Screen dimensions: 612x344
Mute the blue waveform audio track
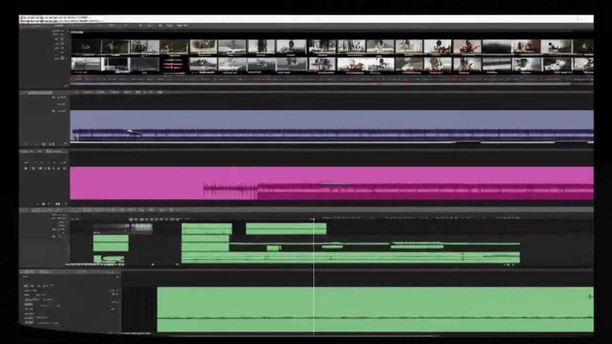point(53,97)
